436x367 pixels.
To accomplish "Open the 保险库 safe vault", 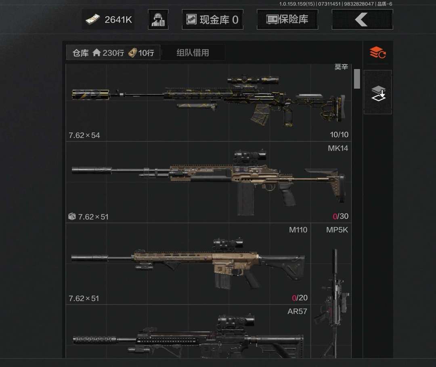I will coord(287,19).
